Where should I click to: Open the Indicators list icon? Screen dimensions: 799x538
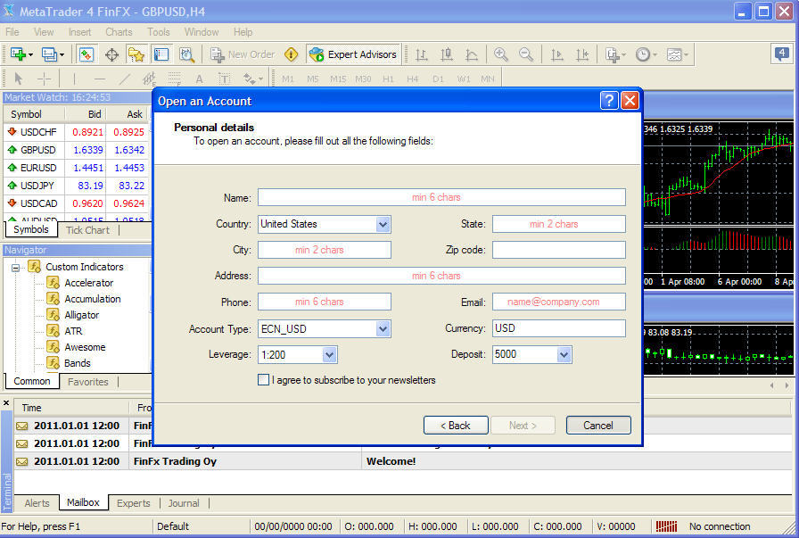point(613,54)
